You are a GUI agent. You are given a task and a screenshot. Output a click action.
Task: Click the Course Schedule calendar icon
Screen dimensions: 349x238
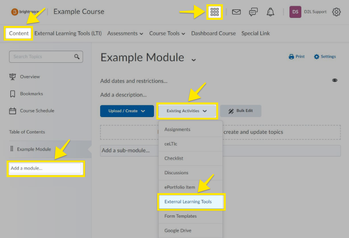coord(12,110)
